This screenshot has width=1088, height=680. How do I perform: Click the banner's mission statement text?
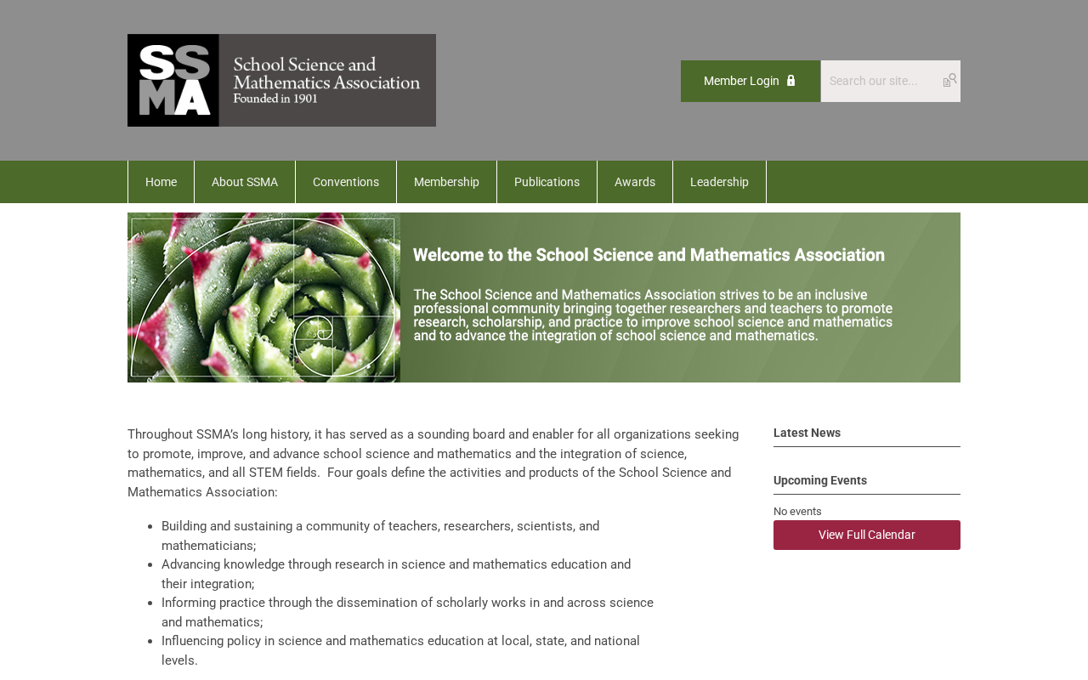653,315
